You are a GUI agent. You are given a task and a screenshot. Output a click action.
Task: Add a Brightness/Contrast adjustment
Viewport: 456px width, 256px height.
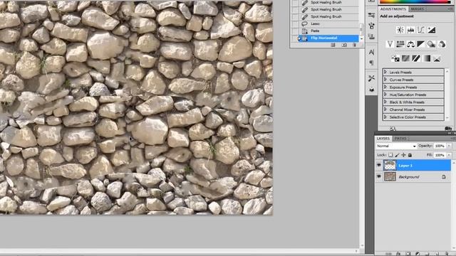[400, 30]
